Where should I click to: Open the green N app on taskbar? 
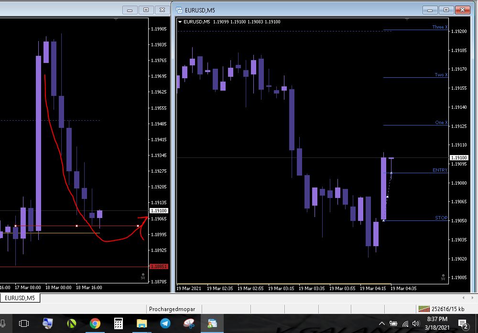[72, 323]
